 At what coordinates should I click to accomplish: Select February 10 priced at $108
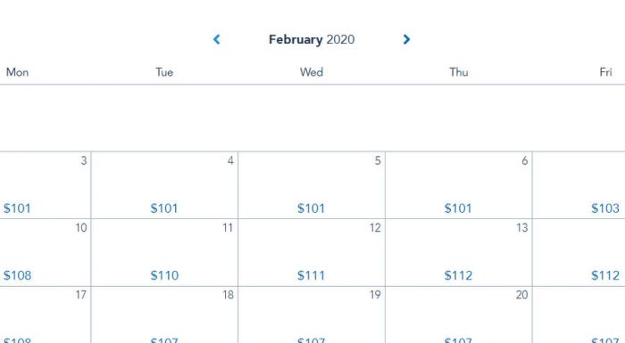click(x=45, y=252)
